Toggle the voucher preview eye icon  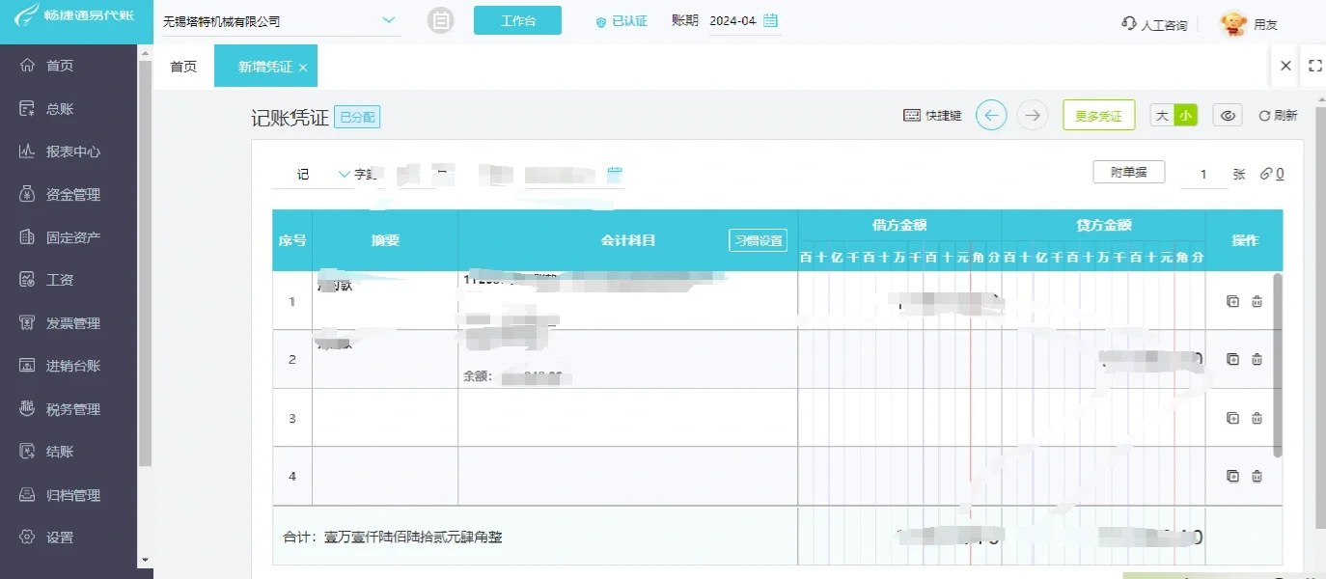1227,114
